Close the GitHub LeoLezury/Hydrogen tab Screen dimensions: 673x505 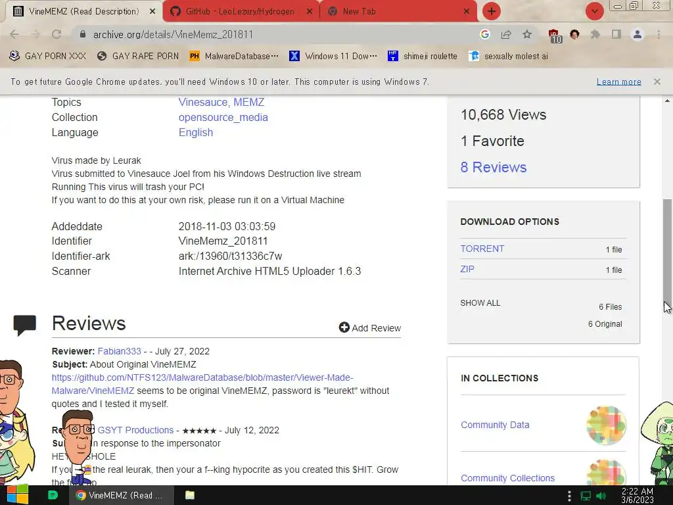pos(309,12)
